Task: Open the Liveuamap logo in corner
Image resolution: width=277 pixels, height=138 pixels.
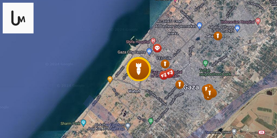Action: (x=18, y=18)
